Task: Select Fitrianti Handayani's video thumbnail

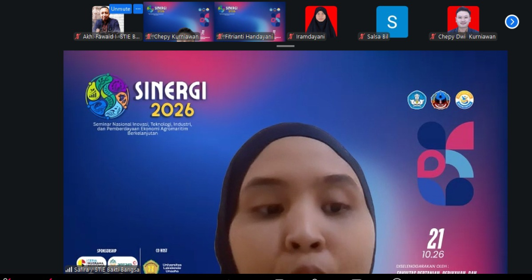Action: (250, 22)
